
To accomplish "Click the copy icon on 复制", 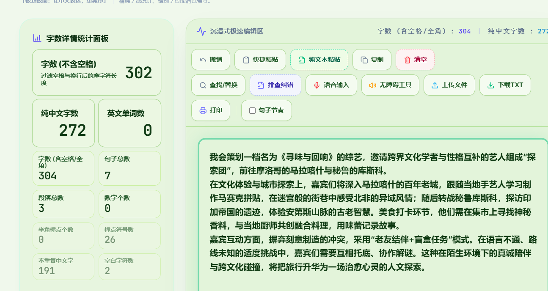I will [x=364, y=60].
